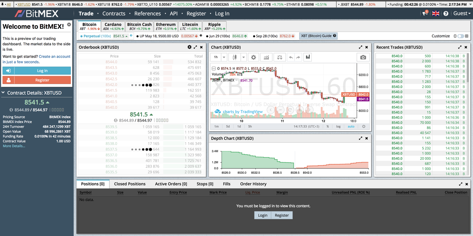Click the XBTUSD ticker in the top bar
This screenshot has width=473, height=236.
tap(24, 4)
